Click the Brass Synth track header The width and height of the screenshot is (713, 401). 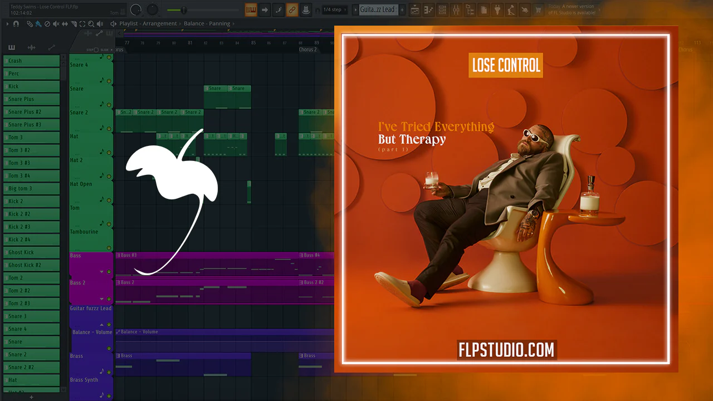tap(91, 387)
